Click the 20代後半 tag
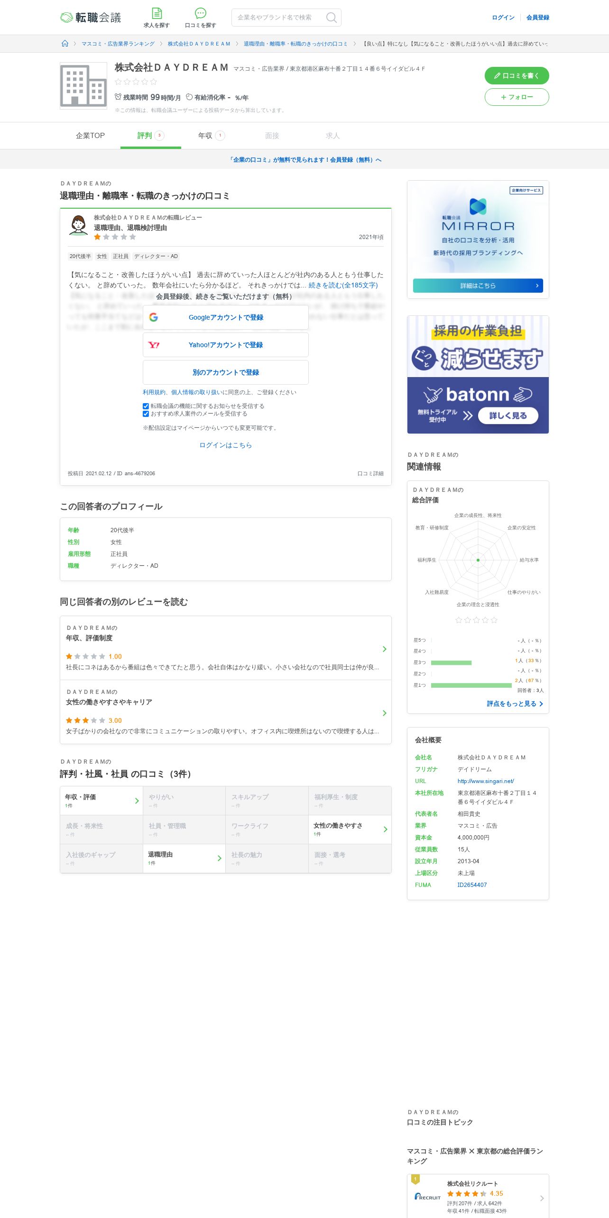This screenshot has width=609, height=1218. [x=80, y=256]
